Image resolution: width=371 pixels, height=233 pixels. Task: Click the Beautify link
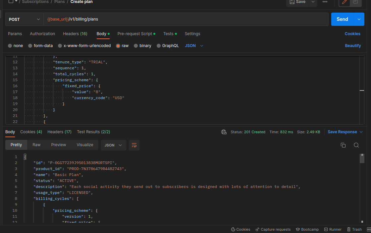tap(353, 46)
